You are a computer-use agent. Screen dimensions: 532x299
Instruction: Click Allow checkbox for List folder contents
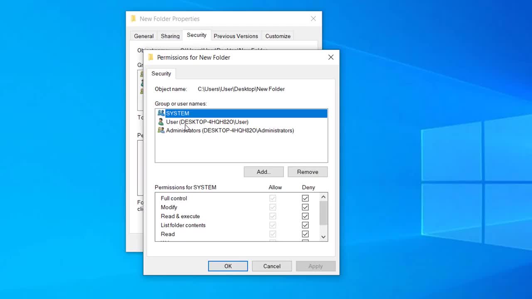[x=273, y=225]
